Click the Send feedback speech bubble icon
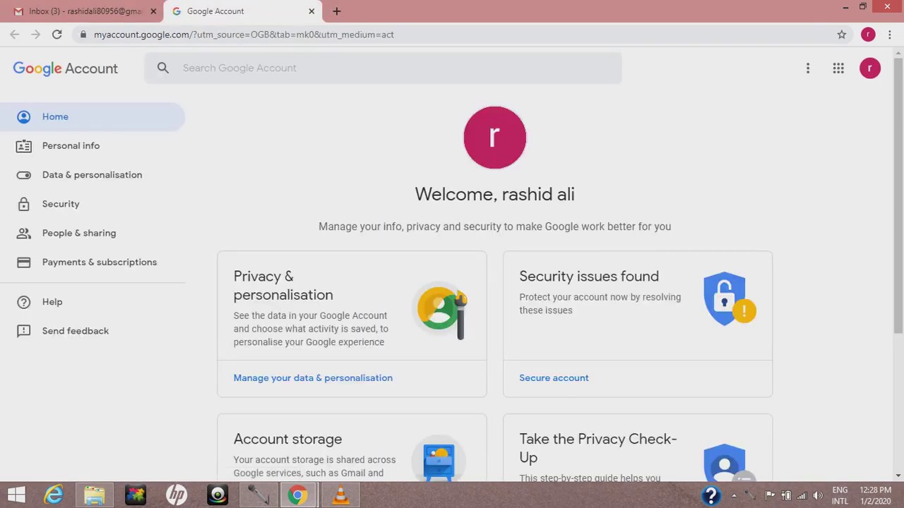 click(23, 330)
